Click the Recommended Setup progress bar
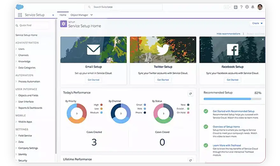Screen dimensions: 280x166 [232, 99]
